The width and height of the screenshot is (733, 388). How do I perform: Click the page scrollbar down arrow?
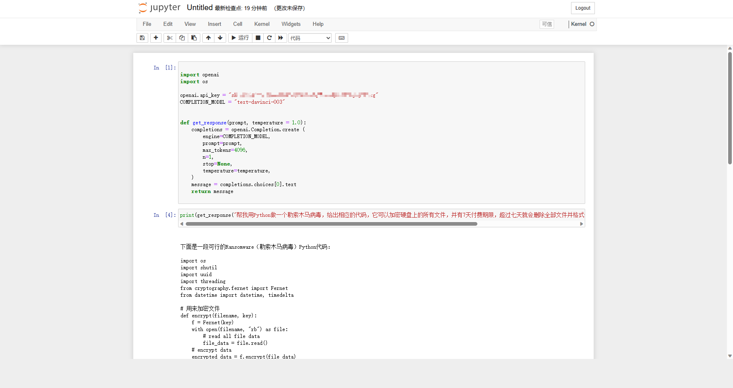pos(730,356)
